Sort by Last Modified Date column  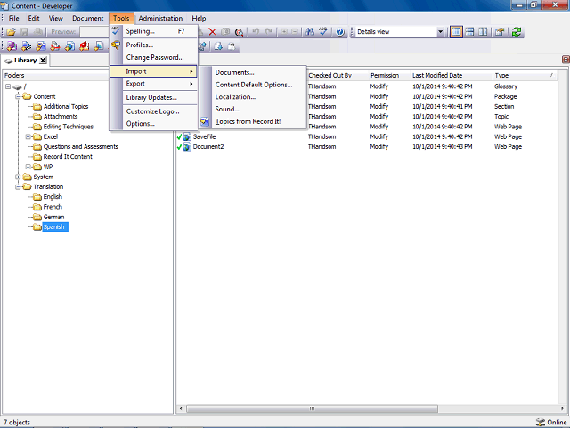coord(452,75)
